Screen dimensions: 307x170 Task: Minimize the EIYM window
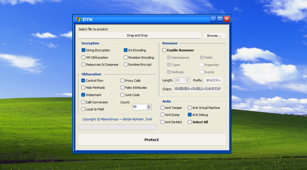pos(213,19)
